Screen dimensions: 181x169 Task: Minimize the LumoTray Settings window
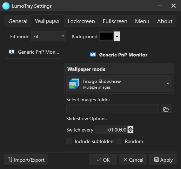pos(160,6)
